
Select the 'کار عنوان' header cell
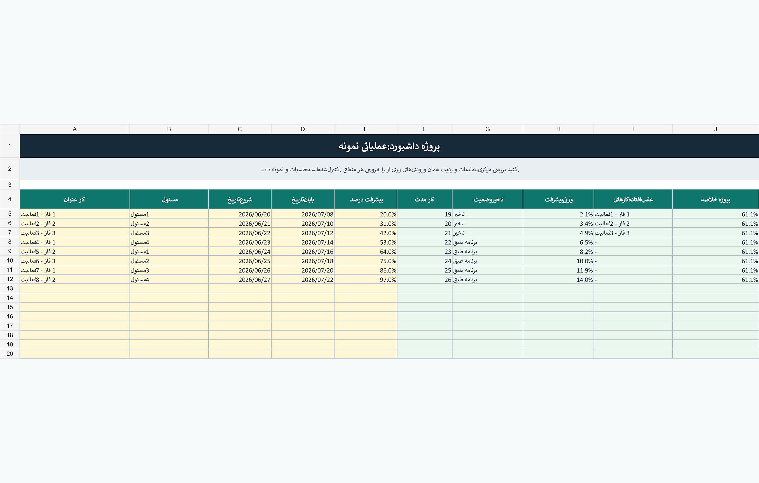pyautogui.click(x=75, y=199)
